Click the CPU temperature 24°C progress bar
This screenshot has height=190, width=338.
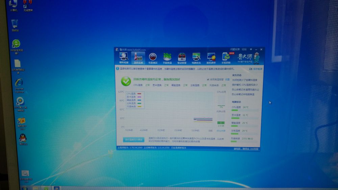tap(245, 110)
